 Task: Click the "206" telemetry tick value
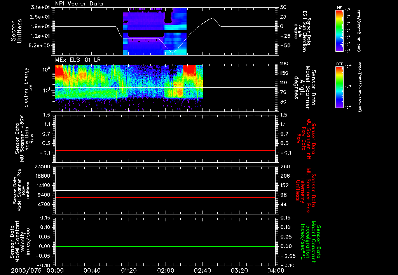tap(285, 176)
